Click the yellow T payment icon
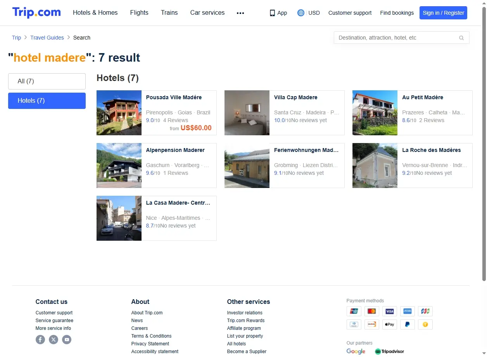The image size is (487, 357). [425, 324]
